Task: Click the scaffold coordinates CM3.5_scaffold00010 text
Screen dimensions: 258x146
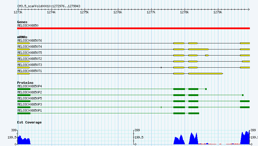Action: (49, 6)
